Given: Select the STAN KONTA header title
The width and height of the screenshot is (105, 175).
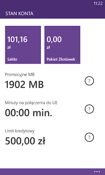Looking at the screenshot, I should click(x=19, y=14).
